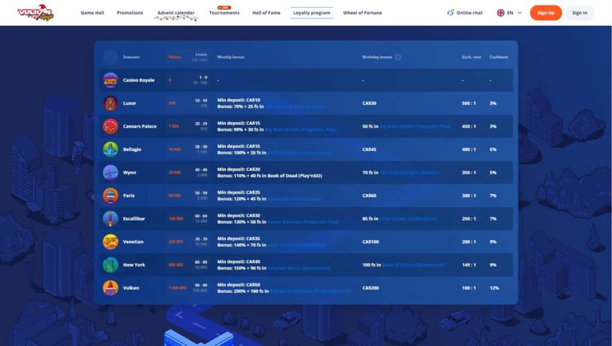This screenshot has height=346, width=612.
Task: Click the "Escalibur" status name
Action: pyautogui.click(x=134, y=218)
